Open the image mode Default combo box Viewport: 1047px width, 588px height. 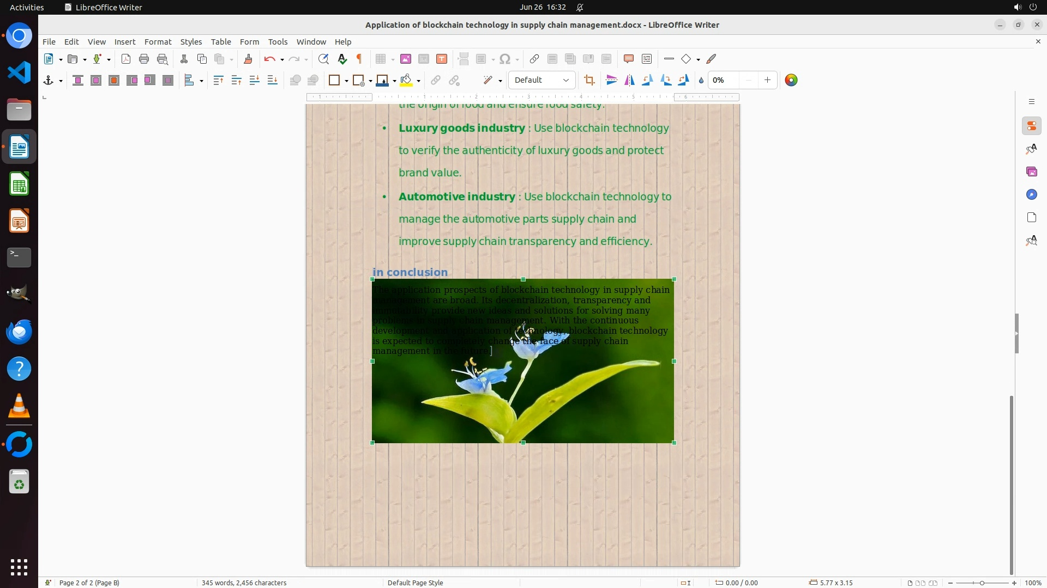click(x=541, y=80)
